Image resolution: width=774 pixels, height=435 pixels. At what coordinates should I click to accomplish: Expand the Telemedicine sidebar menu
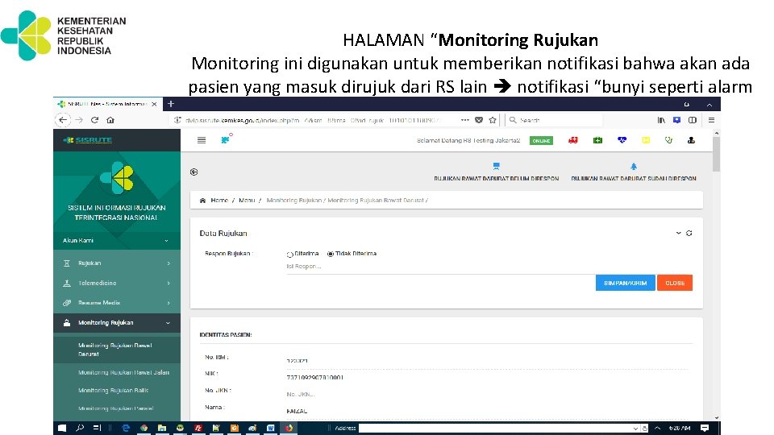click(116, 283)
